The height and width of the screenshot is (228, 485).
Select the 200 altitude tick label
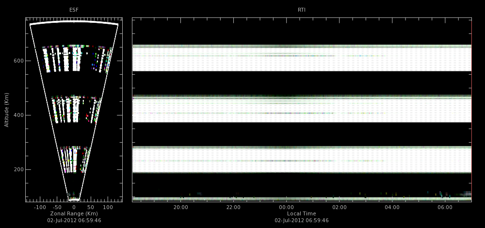tap(17, 169)
